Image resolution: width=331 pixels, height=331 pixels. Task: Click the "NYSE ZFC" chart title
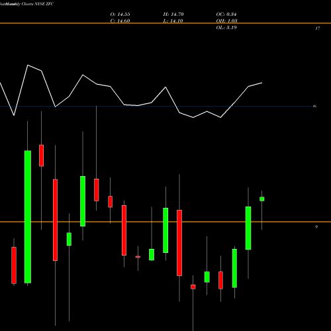(x=44, y=4)
